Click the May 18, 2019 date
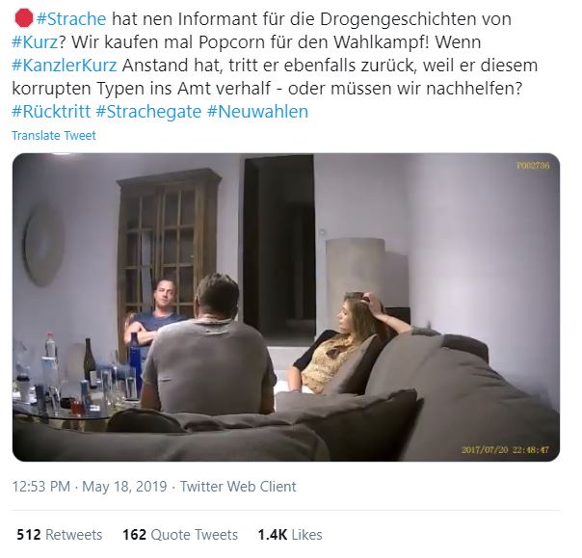The image size is (582, 558). [124, 486]
